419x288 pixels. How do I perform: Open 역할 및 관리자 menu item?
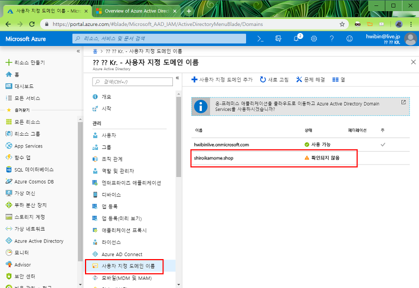tap(113, 171)
